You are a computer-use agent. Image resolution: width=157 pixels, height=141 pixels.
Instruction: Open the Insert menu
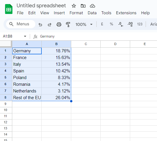tap(59, 13)
